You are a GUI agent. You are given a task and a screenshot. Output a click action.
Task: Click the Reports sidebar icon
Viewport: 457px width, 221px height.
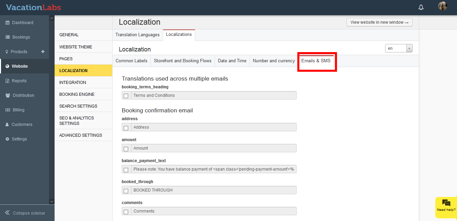(7, 81)
